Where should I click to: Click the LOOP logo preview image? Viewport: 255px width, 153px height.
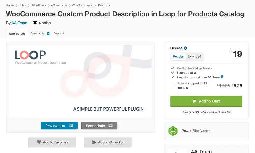[80, 82]
